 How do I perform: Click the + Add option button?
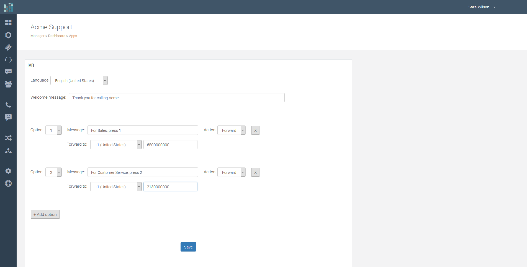tap(45, 214)
